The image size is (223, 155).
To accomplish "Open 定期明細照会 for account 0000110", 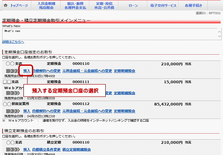I will point(125,71).
